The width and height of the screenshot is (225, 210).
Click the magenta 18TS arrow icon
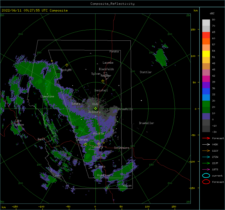(206, 170)
